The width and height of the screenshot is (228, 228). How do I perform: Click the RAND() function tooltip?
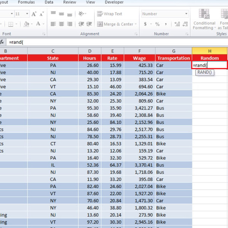coord(205,73)
